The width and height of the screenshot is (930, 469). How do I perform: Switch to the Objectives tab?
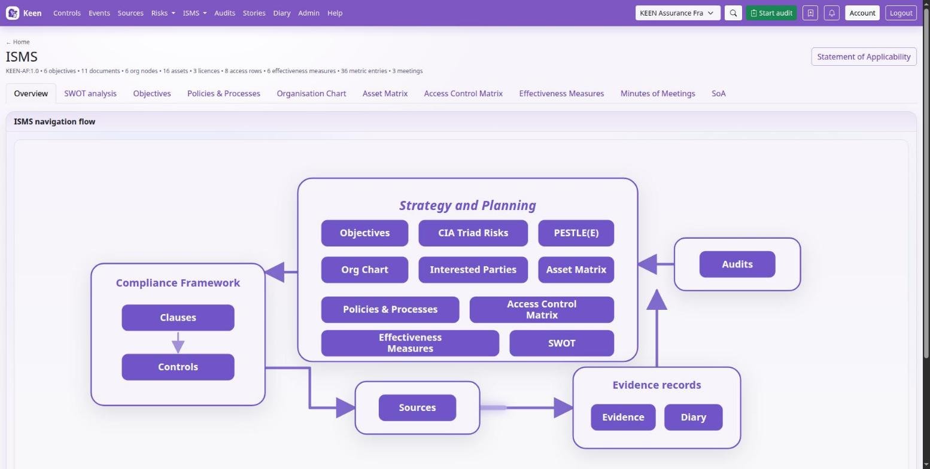tap(152, 93)
